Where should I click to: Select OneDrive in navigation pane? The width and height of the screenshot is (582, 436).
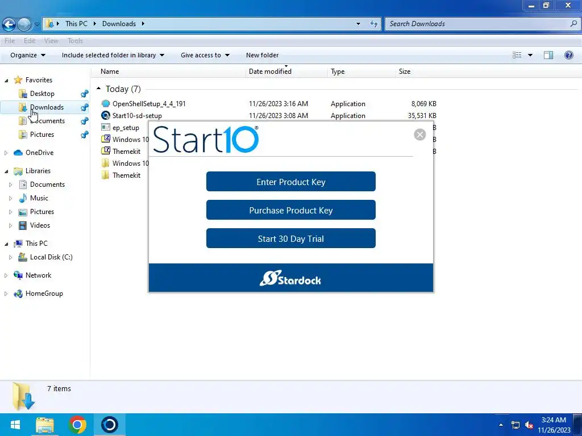point(39,152)
